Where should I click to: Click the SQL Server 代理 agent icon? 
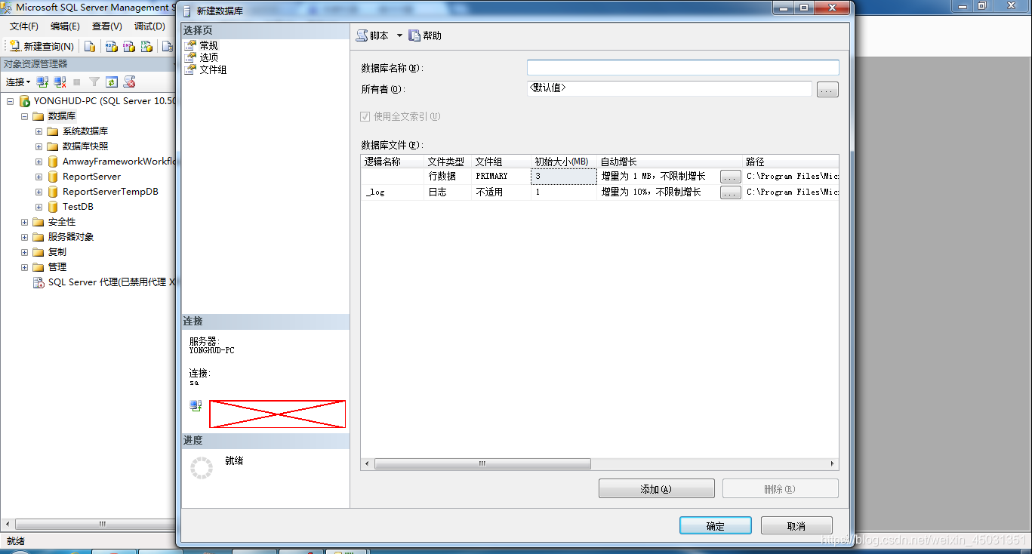tap(39, 282)
